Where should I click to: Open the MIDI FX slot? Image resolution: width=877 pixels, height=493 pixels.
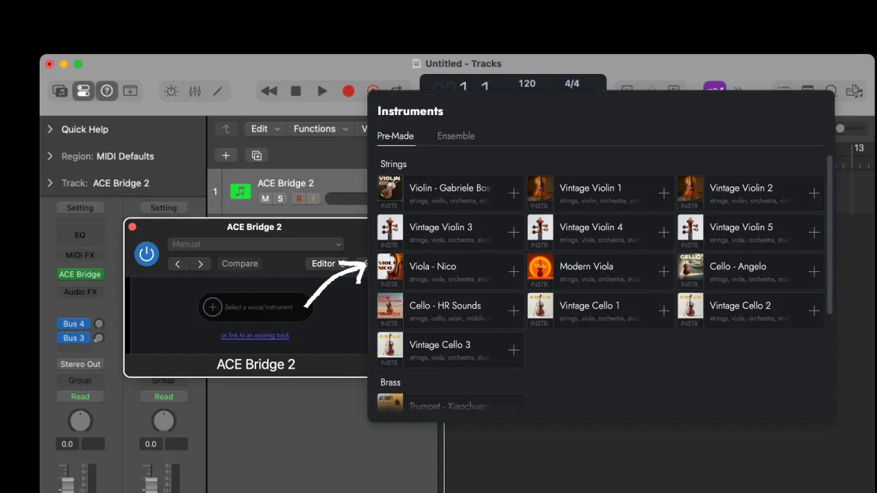tap(80, 255)
